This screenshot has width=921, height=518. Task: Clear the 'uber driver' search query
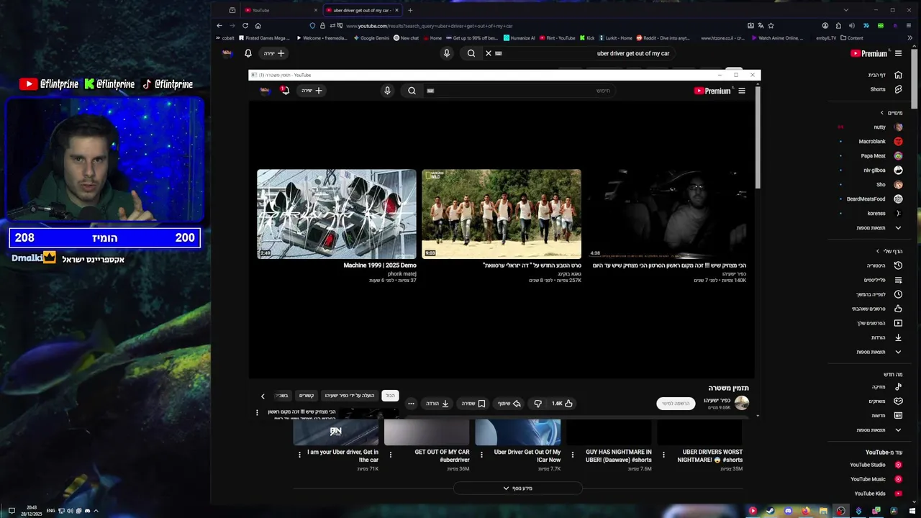coord(488,53)
